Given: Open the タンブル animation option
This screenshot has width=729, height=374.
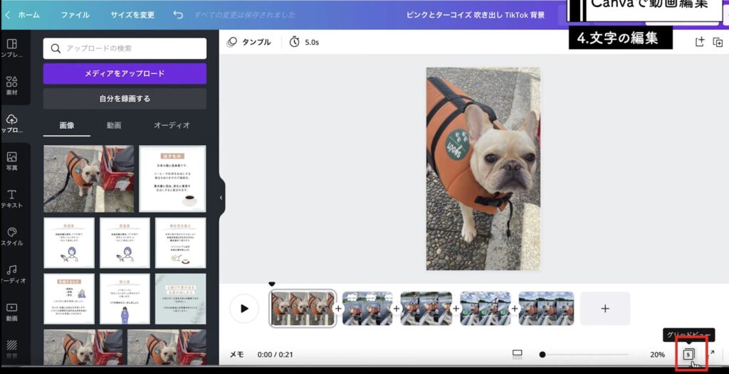Looking at the screenshot, I should [248, 42].
